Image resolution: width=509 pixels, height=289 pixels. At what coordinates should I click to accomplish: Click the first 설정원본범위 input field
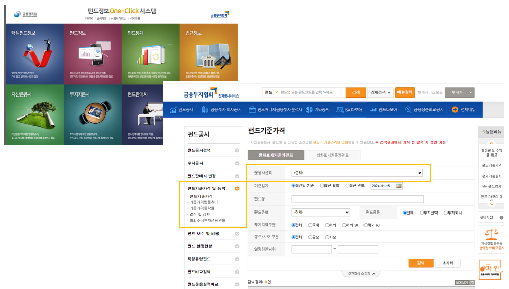[311, 249]
